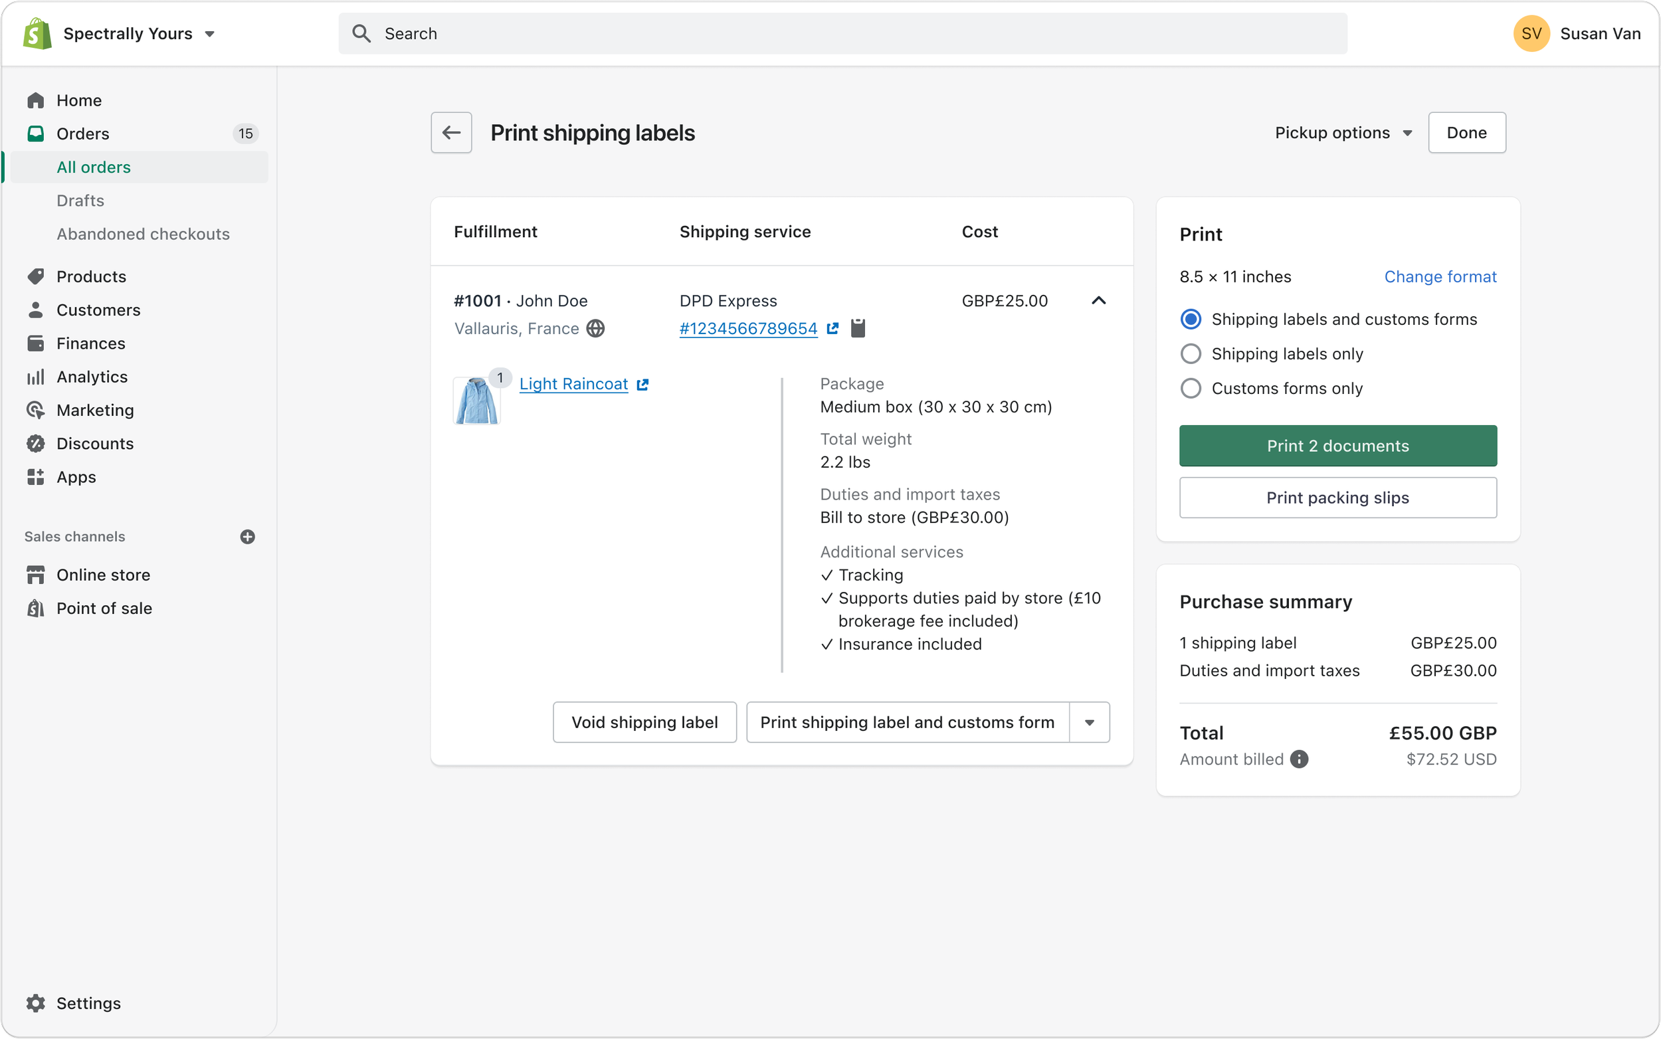Select Shipping labels only radio button
Viewport: 1661px width, 1039px height.
[1191, 354]
